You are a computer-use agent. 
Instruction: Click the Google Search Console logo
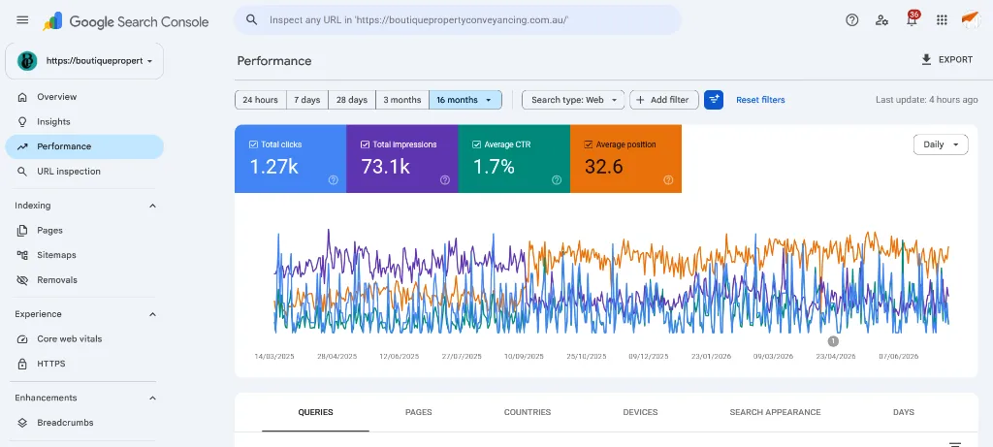tap(125, 21)
